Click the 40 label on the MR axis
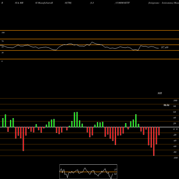The width and height of the screenshot is (179, 179). click(175, 118)
